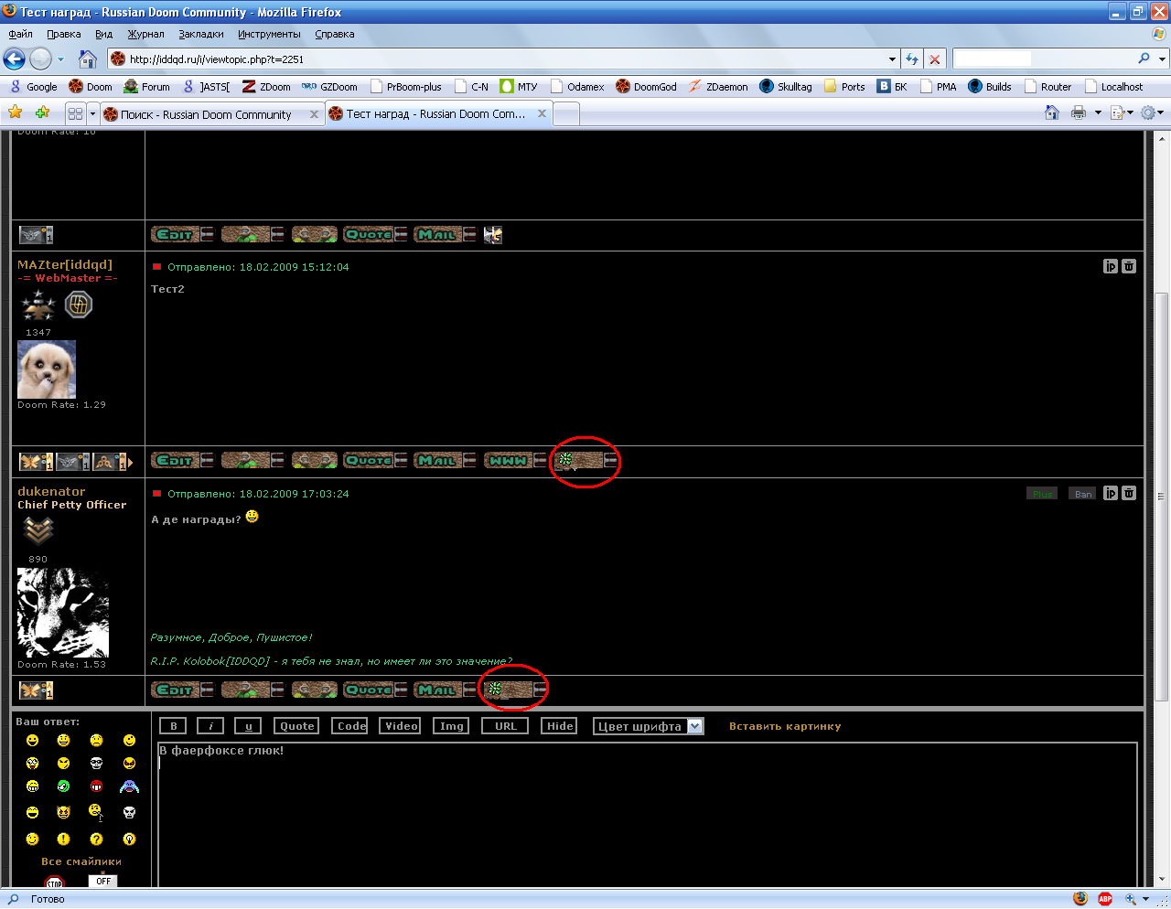Click the Edit button on MAZter's post
This screenshot has width=1171, height=909.
click(175, 461)
